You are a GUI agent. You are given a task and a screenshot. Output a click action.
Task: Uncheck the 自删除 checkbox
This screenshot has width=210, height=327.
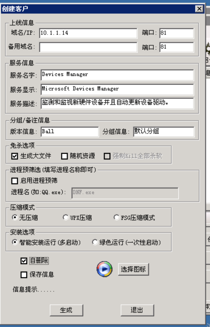24,261
